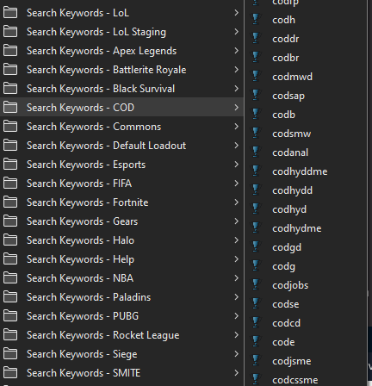Click the trophy icon beside codsmw

tap(256, 134)
